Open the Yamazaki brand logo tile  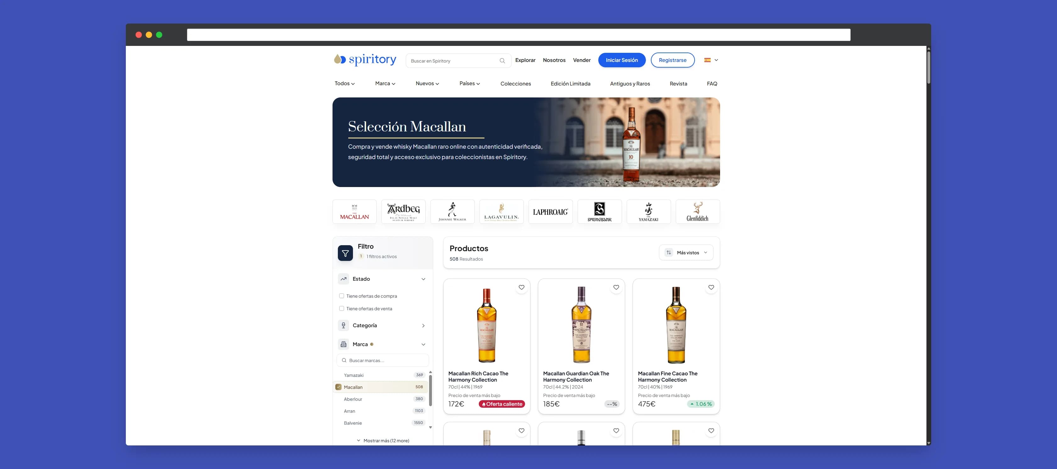648,212
